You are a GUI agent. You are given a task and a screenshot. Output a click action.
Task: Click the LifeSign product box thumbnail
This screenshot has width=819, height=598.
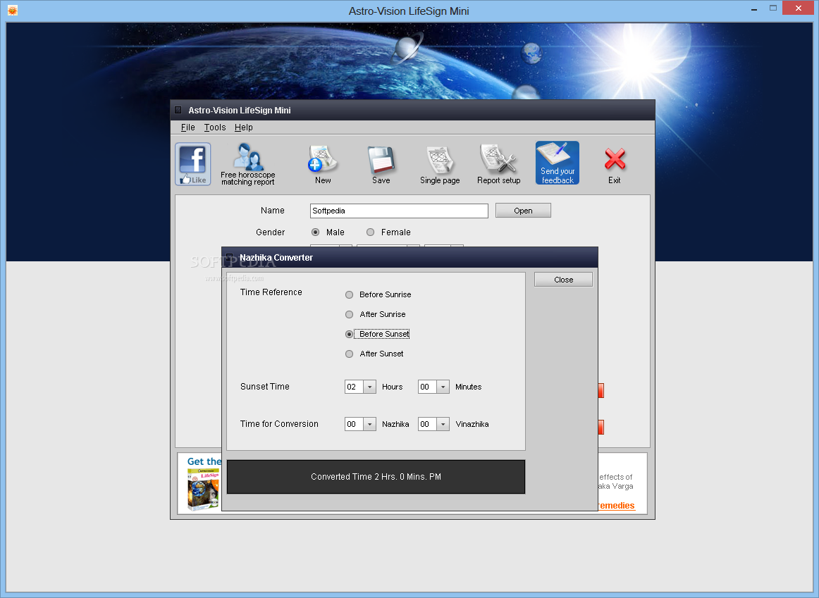pyautogui.click(x=203, y=490)
